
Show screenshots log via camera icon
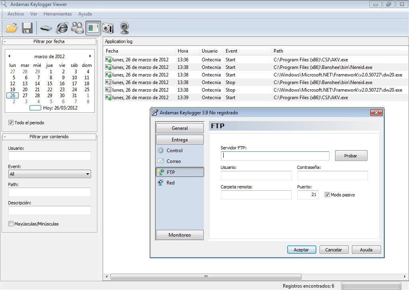pos(108,28)
